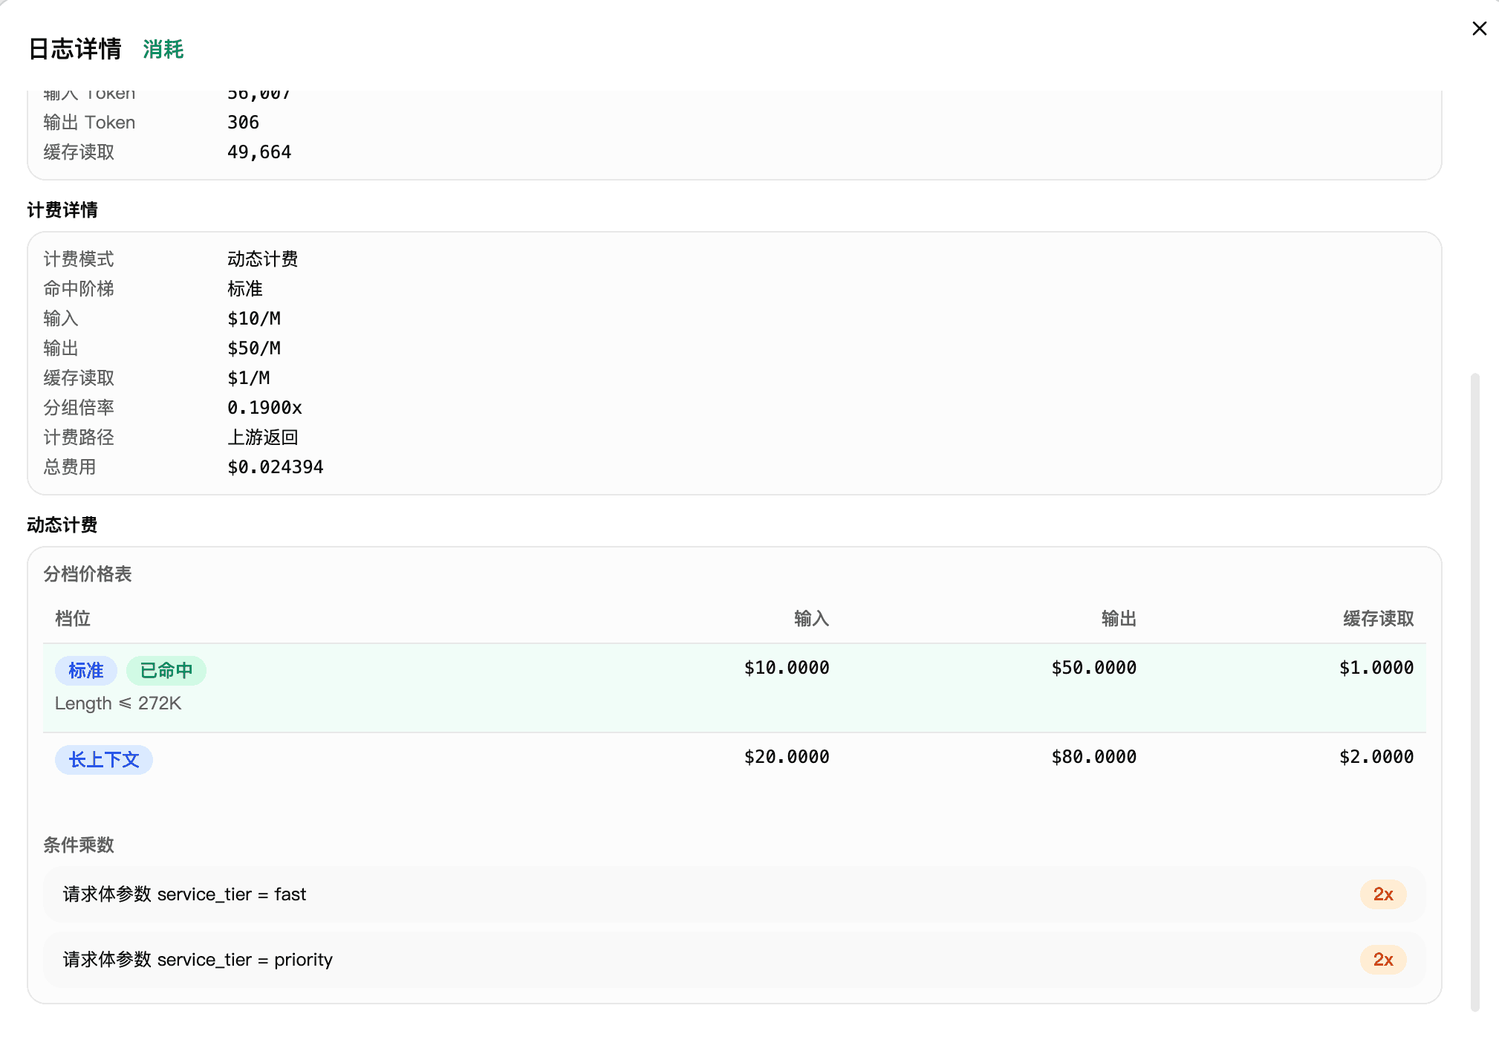Click the 请求体参数 service_tier = fast row

pyautogui.click(x=734, y=894)
